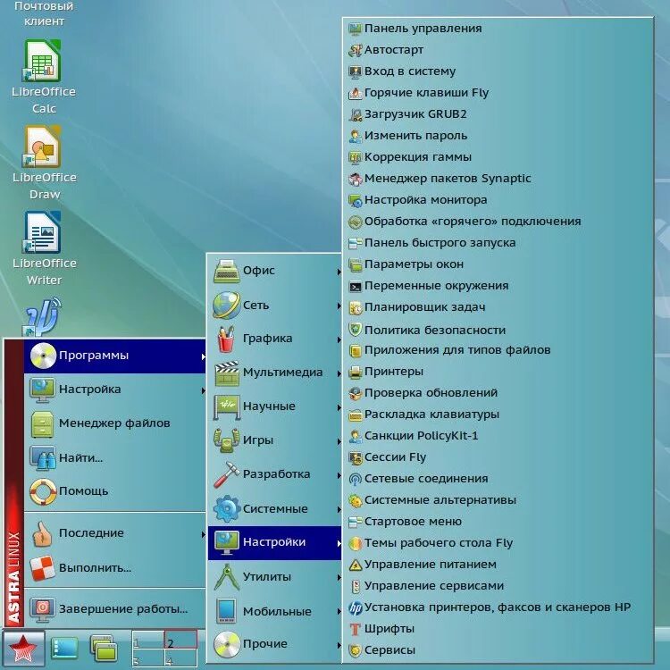Click the Настройки monitor icon
Image resolution: width=670 pixels, height=670 pixels.
(227, 542)
